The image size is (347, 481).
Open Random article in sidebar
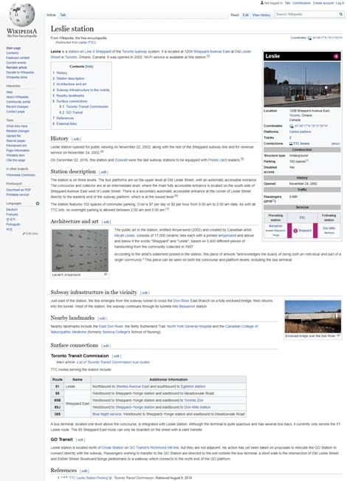point(16,67)
